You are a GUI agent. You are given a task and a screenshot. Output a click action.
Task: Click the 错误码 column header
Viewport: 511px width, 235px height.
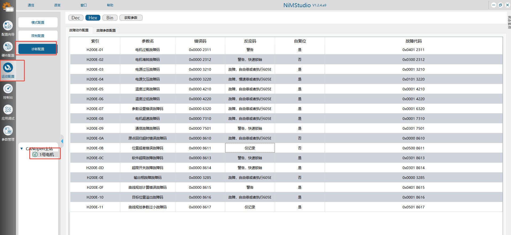200,41
